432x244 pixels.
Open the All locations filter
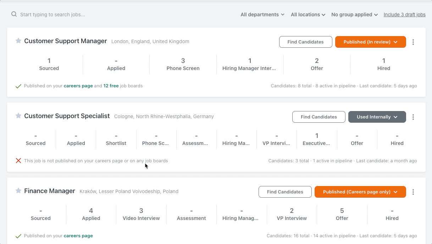point(308,14)
